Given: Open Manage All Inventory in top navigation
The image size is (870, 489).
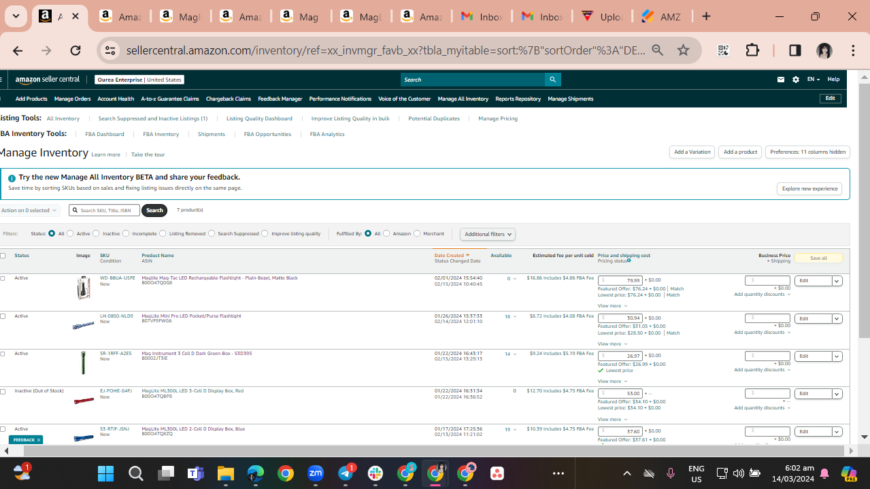Looking at the screenshot, I should coord(463,99).
